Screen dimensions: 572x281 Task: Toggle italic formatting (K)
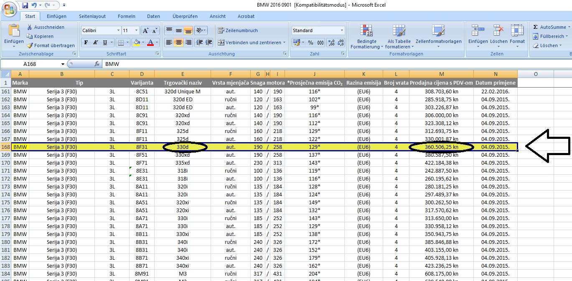tap(96, 43)
